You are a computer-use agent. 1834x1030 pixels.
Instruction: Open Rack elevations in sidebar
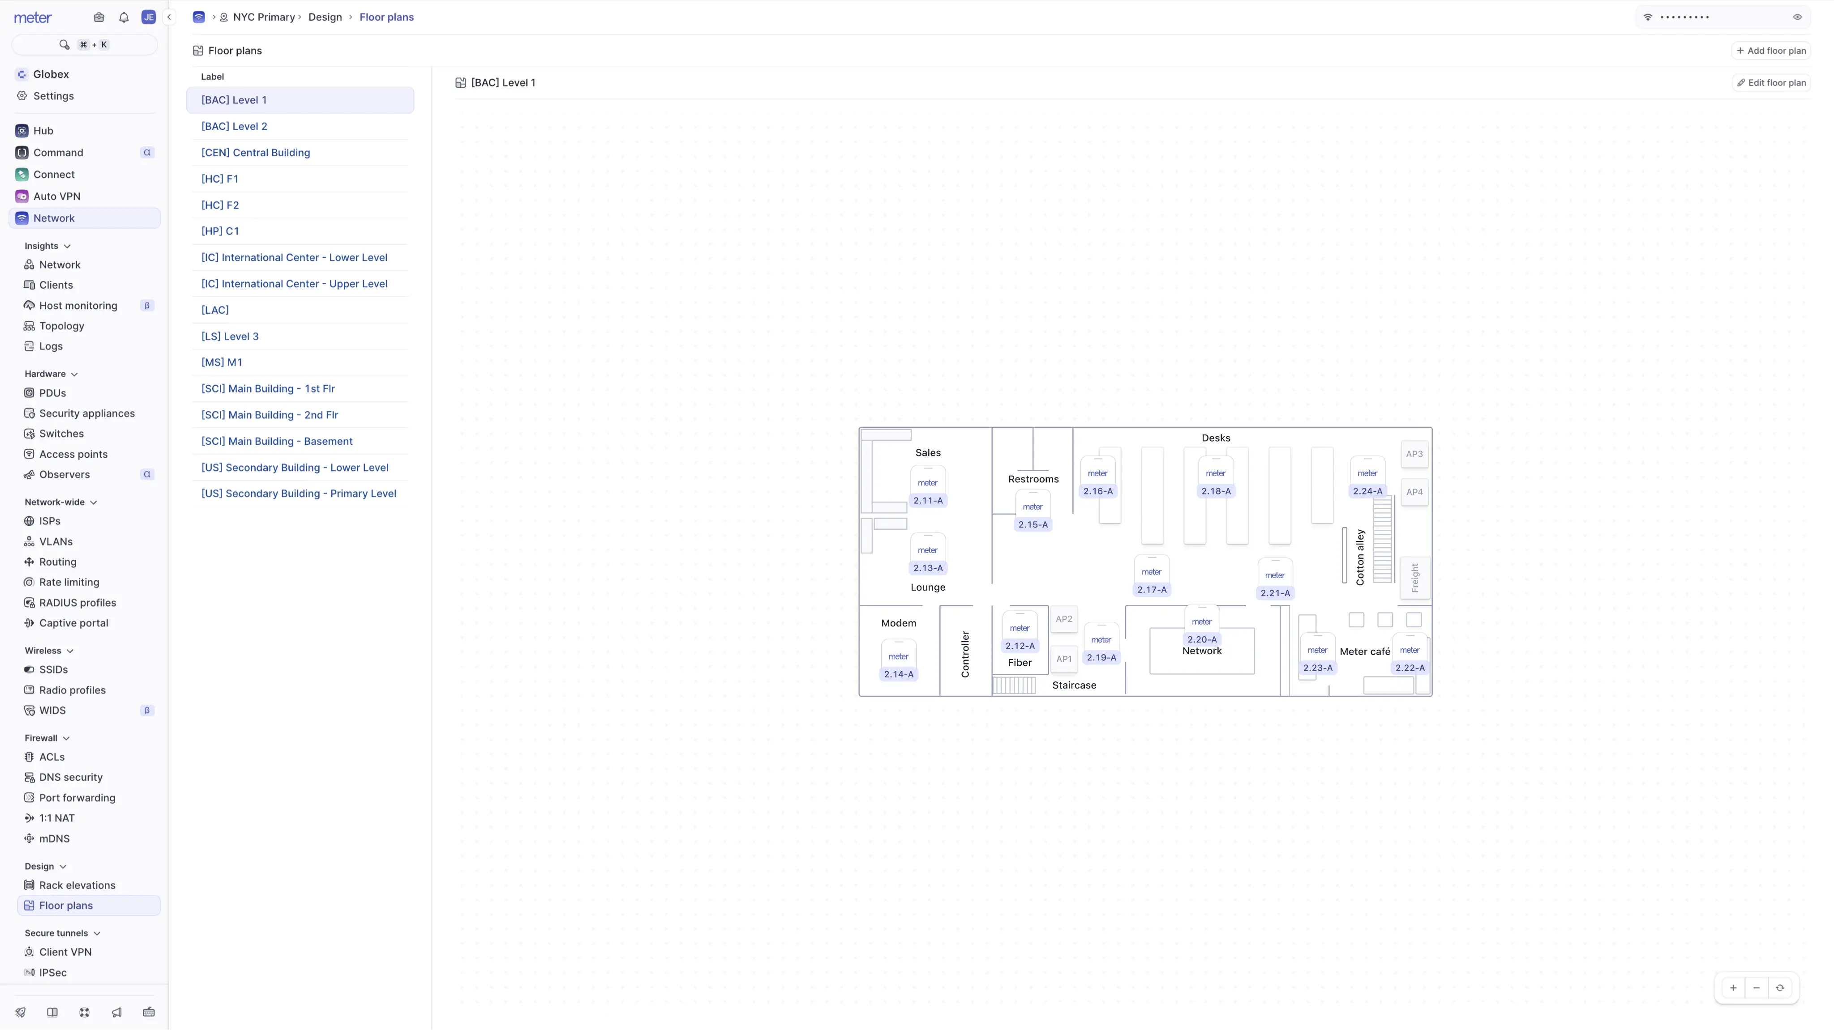tap(77, 885)
